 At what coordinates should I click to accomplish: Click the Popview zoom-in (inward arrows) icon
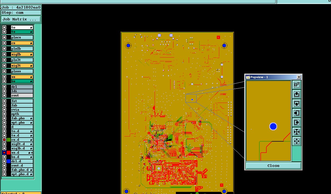pyautogui.click(x=297, y=132)
